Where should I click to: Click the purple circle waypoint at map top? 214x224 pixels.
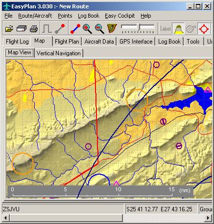click(x=156, y=65)
